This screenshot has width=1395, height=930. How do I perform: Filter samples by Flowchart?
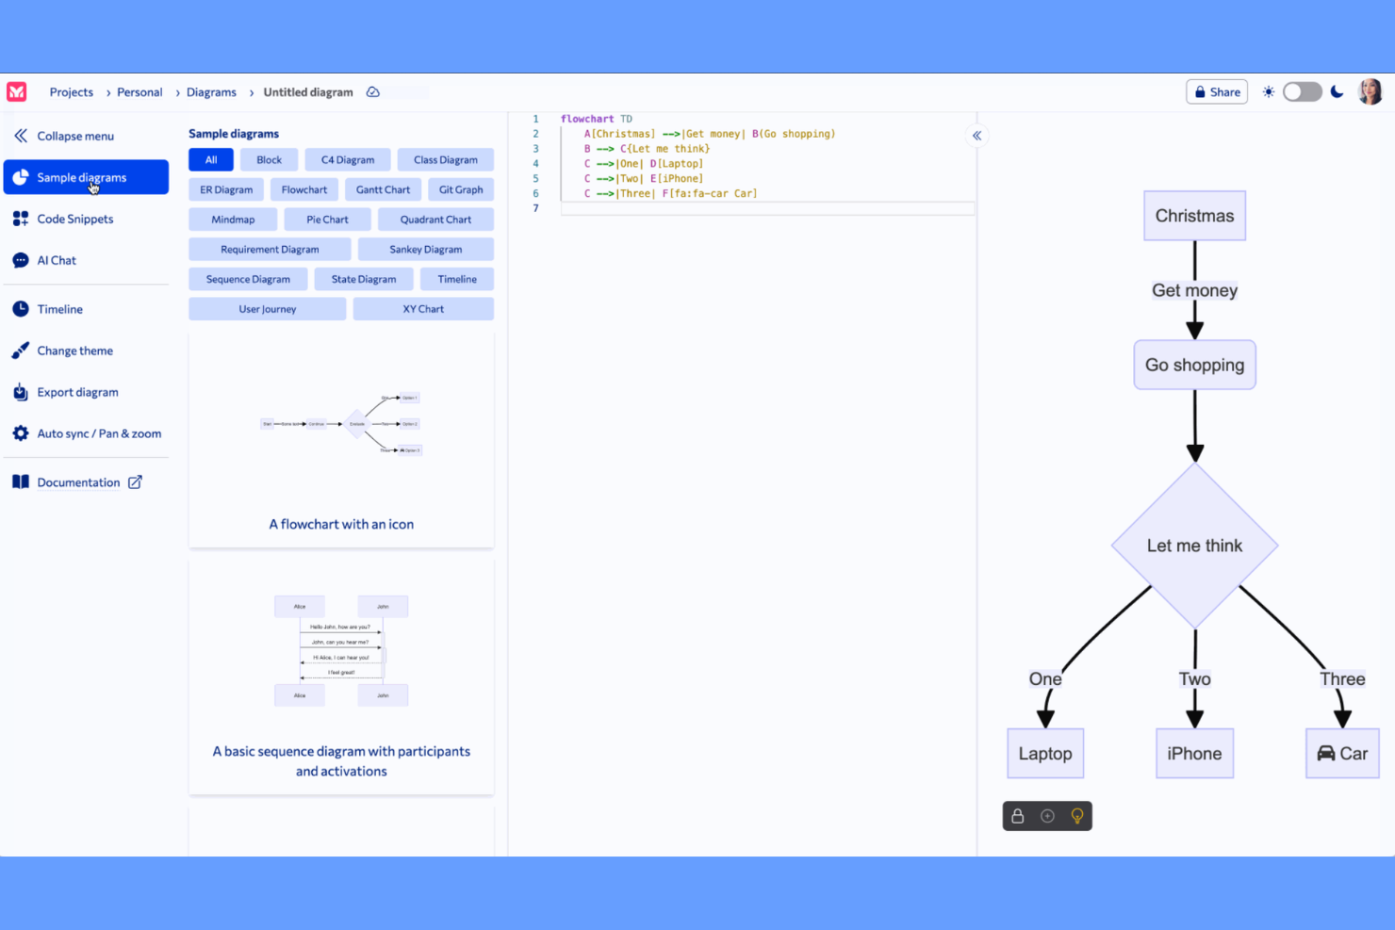pos(304,189)
